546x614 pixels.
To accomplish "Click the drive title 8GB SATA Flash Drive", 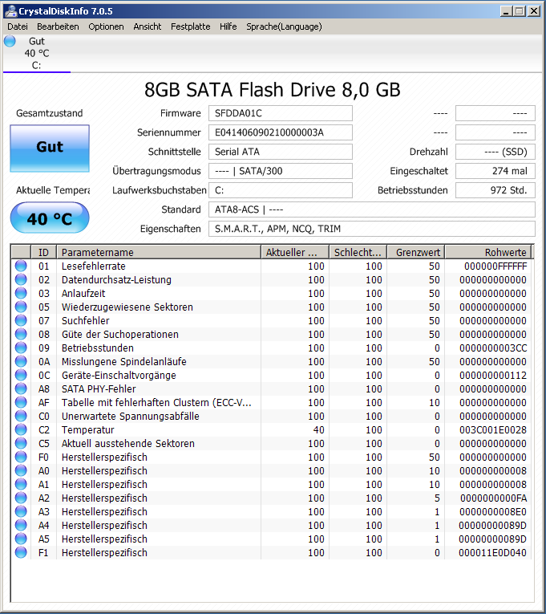I will tap(273, 90).
